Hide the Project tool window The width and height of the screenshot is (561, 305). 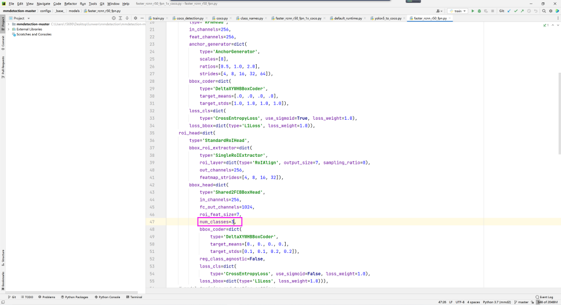click(x=142, y=18)
